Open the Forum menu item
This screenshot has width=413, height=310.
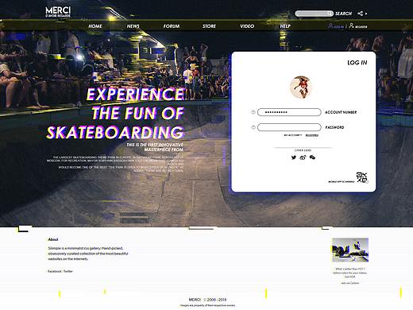coord(172,26)
